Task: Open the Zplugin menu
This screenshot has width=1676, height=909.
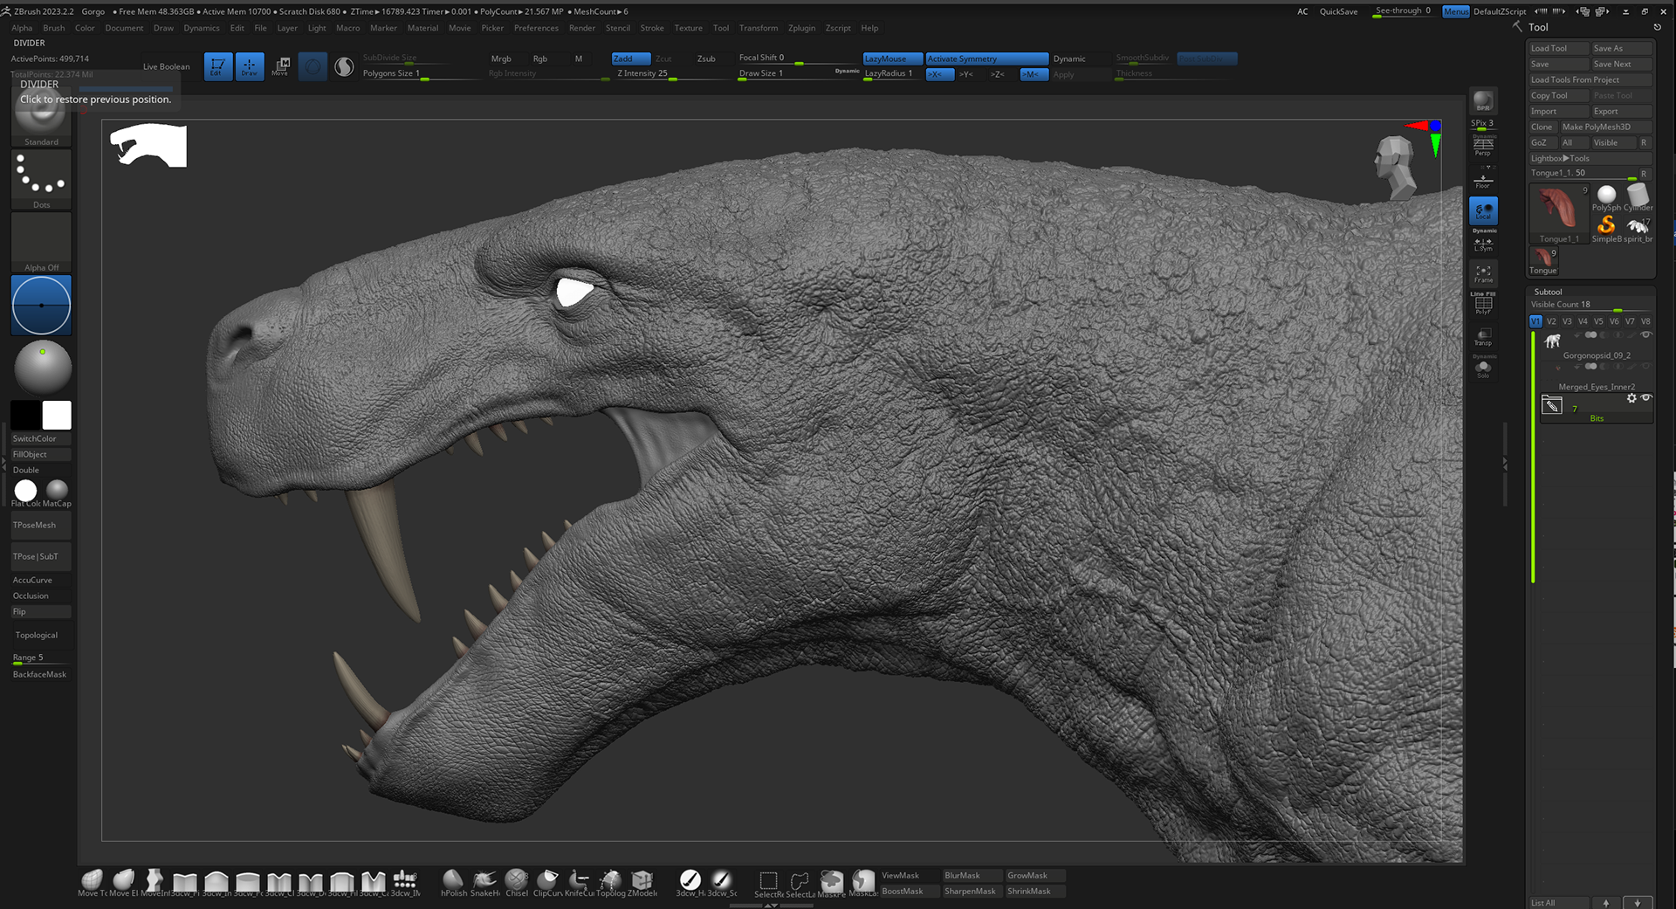Action: 801,28
